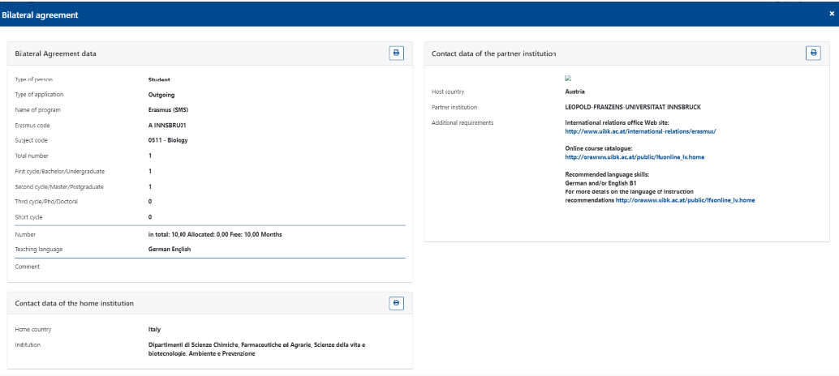Print the home institution contact data
The height and width of the screenshot is (376, 839).
(x=396, y=303)
